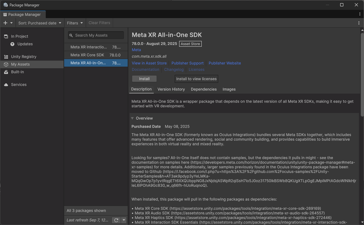This screenshot has width=364, height=225.
Task: Open View in Asset Store link
Action: click(x=149, y=63)
